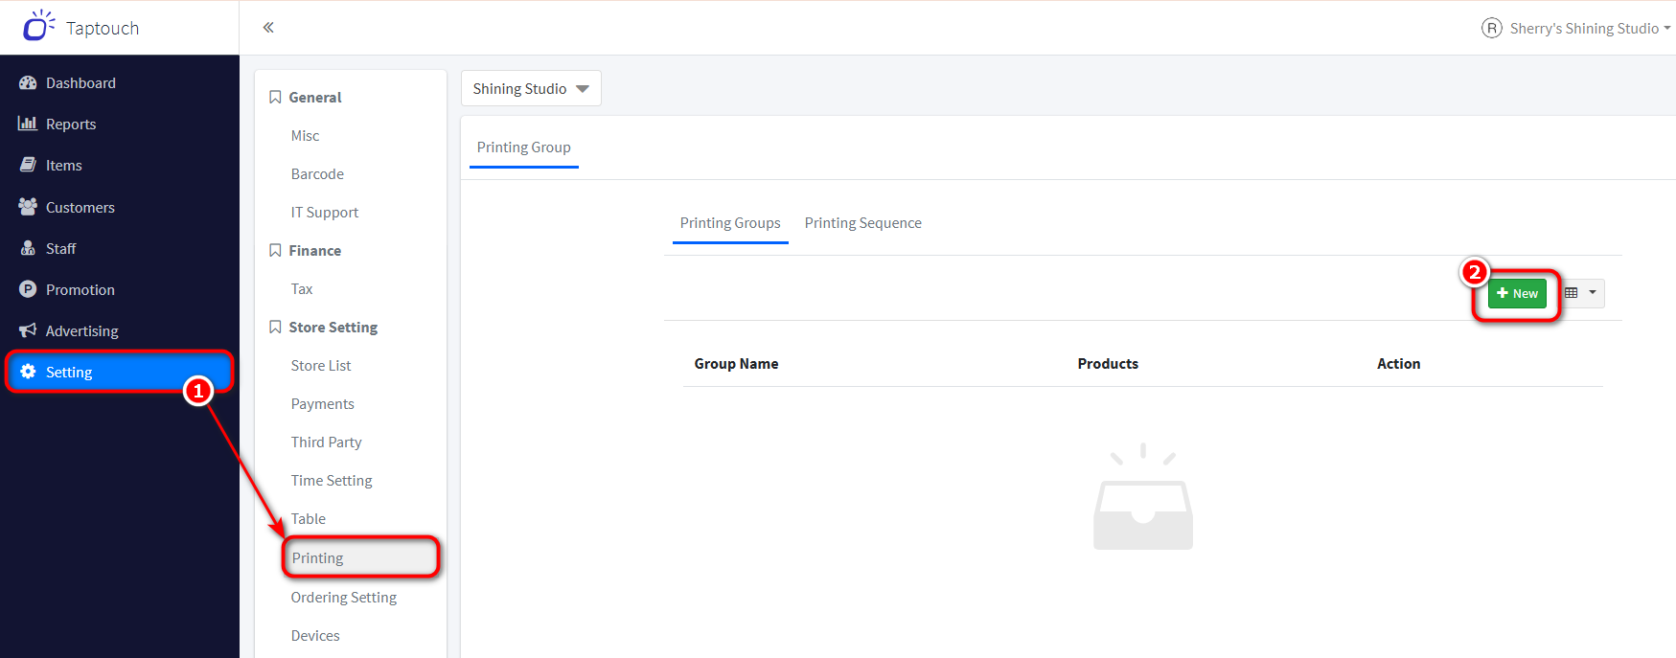Open the Shining Studio store dropdown
Viewport: 1676px width, 658px height.
coord(531,88)
